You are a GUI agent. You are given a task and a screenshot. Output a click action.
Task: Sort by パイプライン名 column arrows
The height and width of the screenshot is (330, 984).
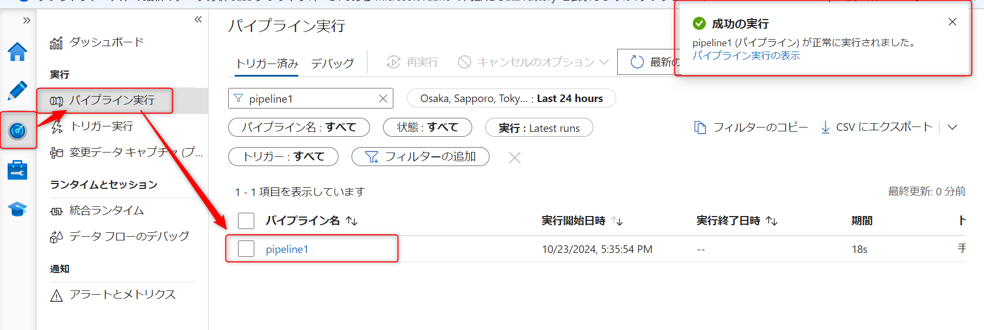(352, 221)
